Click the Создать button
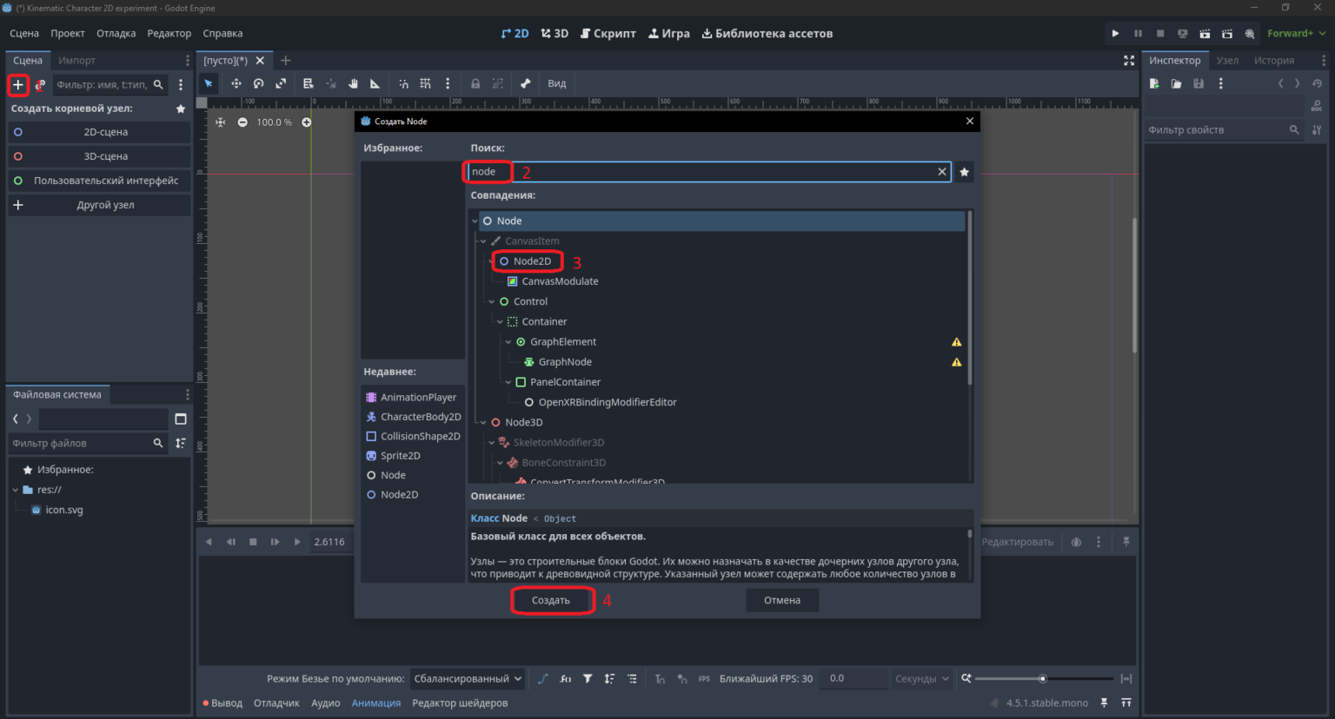Screen dimensions: 1335x719 coord(551,600)
